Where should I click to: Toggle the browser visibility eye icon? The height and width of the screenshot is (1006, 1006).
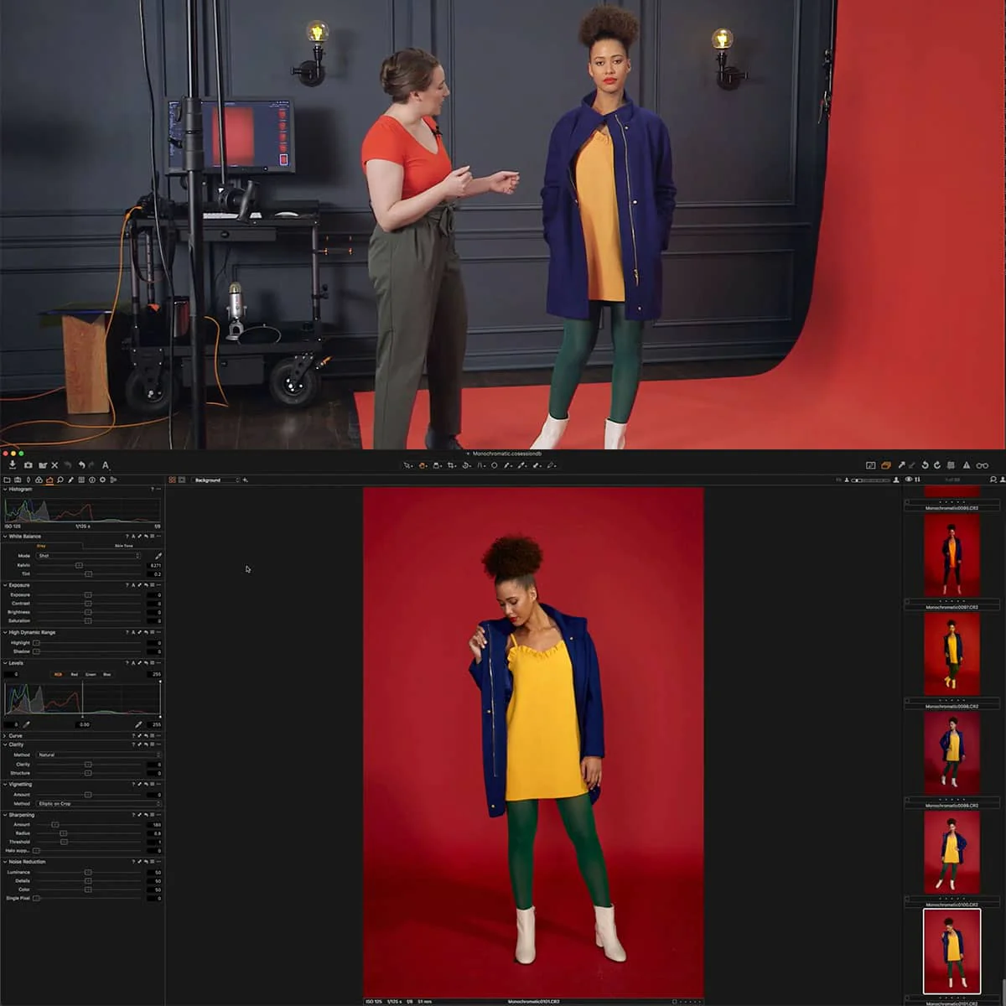(909, 480)
